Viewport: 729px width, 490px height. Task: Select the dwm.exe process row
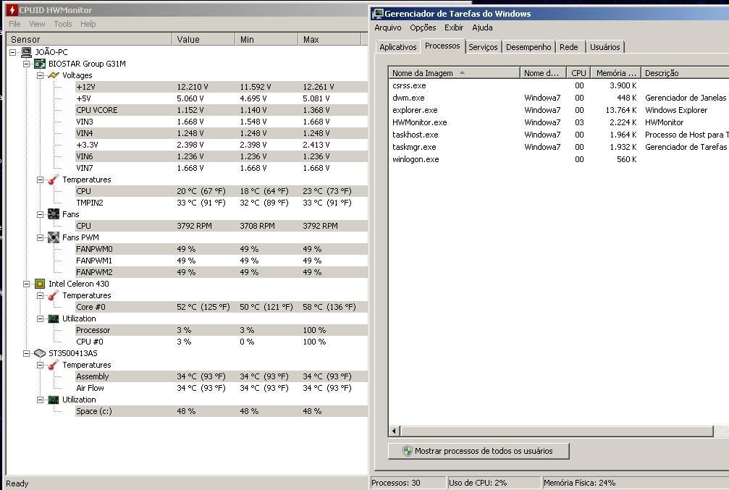(x=558, y=98)
